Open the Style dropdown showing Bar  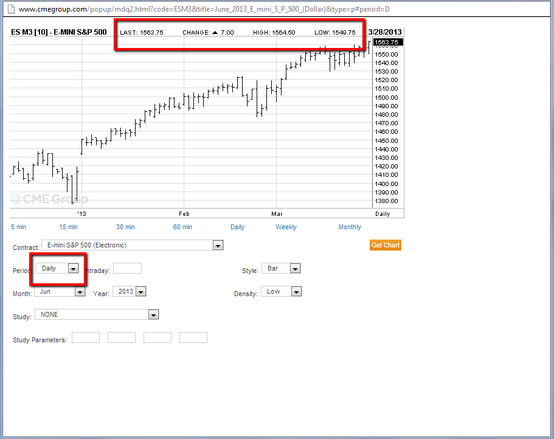pos(281,268)
